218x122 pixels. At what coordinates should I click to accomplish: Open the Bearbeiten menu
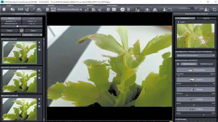point(29,5)
